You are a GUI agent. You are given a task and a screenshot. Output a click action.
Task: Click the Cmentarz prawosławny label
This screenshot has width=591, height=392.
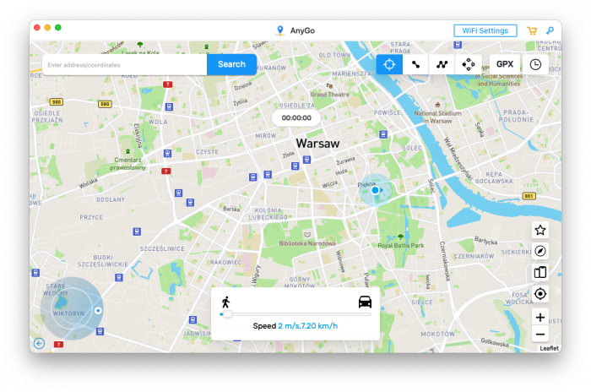click(127, 164)
